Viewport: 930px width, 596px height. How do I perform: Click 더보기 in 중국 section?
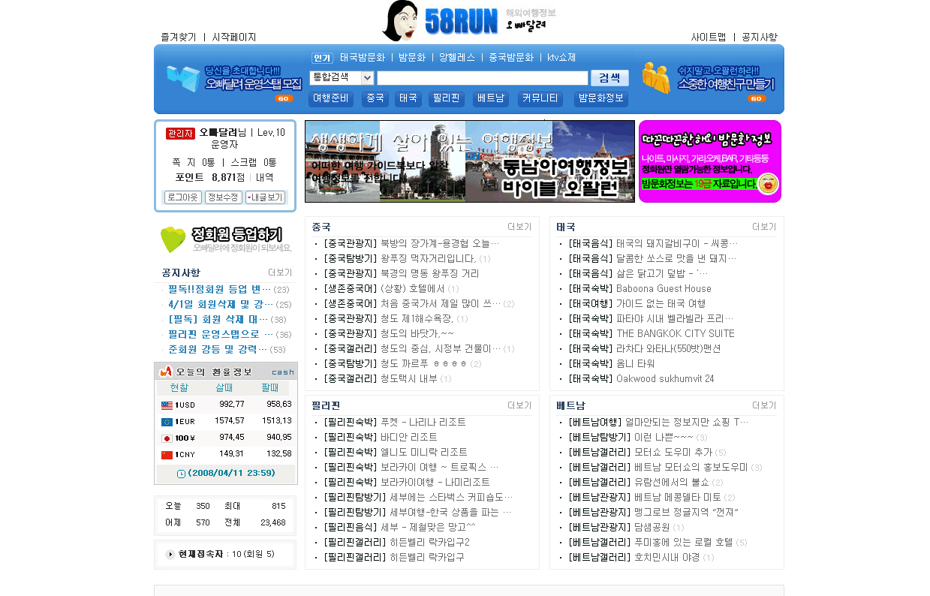519,227
